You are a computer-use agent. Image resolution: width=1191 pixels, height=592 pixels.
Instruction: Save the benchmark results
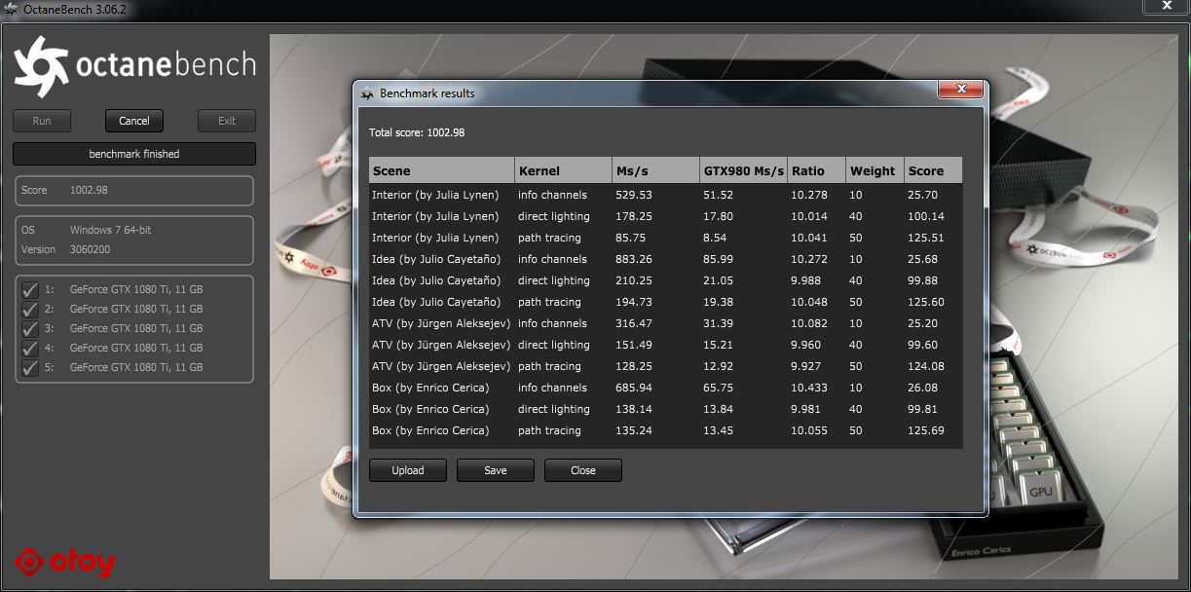tap(496, 470)
